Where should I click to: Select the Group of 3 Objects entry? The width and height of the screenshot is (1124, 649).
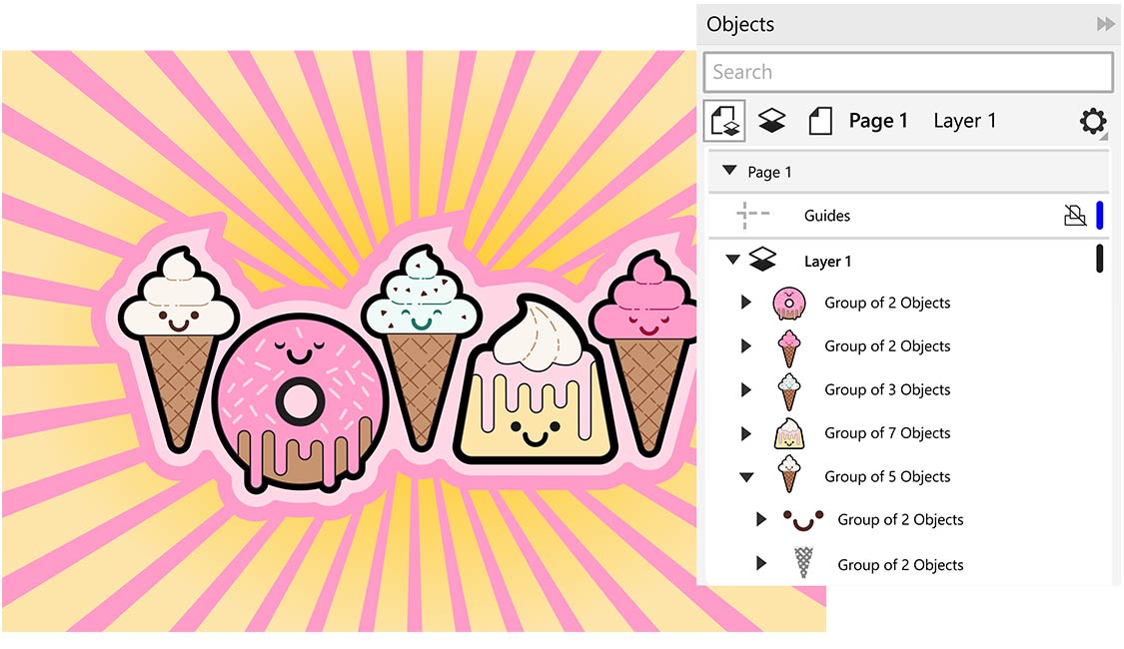[887, 389]
